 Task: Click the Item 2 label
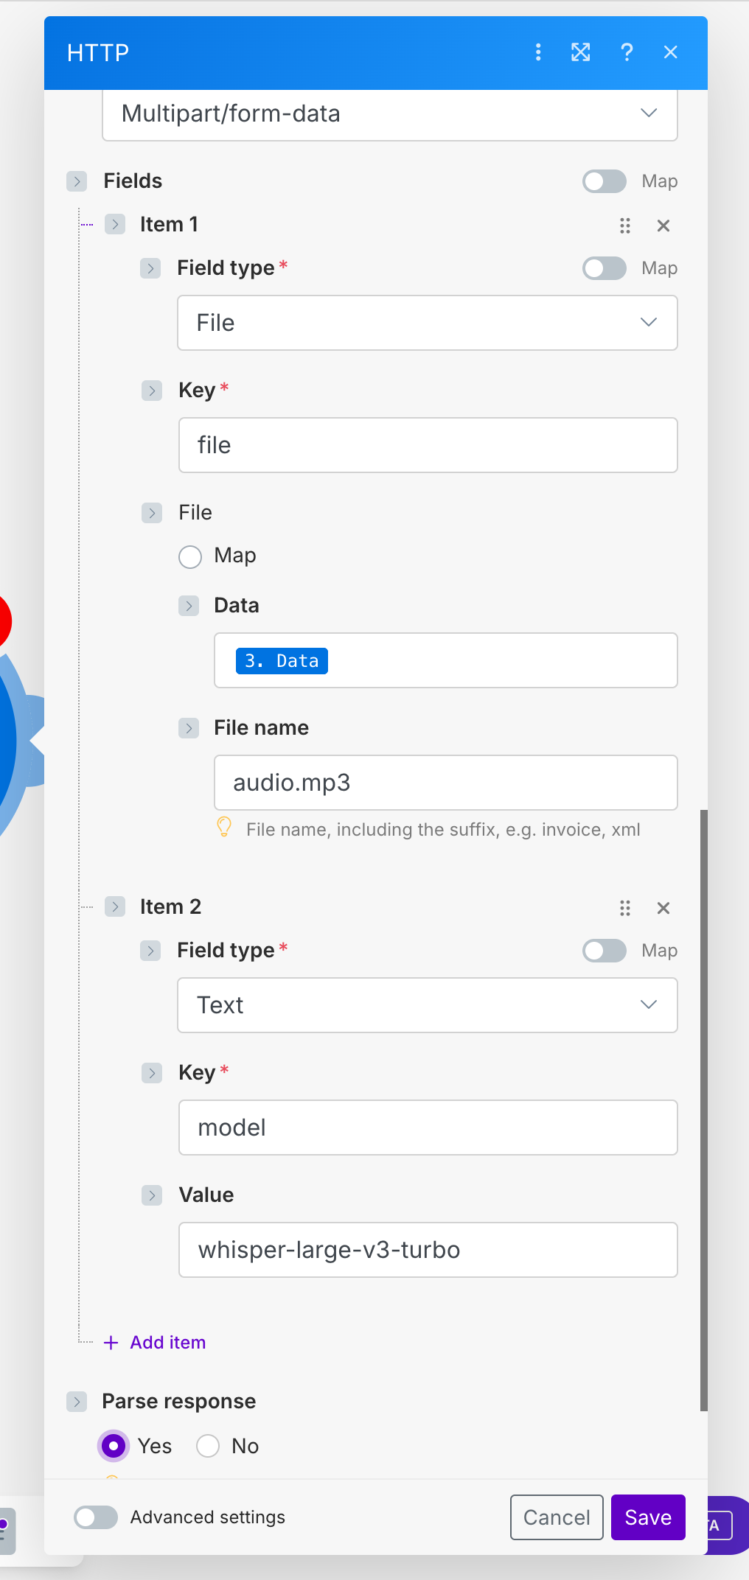(170, 906)
